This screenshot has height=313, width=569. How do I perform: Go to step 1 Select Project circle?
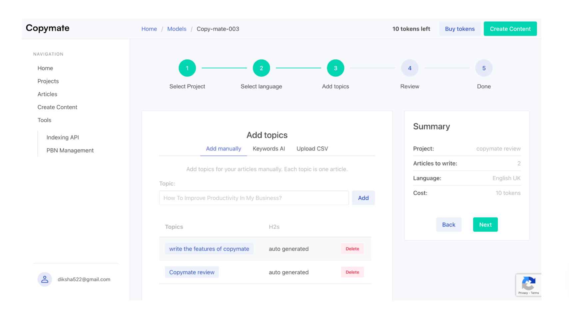[x=187, y=68]
